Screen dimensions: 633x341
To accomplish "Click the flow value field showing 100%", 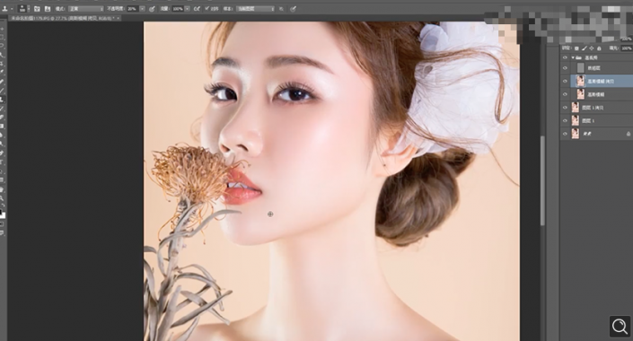I will point(178,8).
